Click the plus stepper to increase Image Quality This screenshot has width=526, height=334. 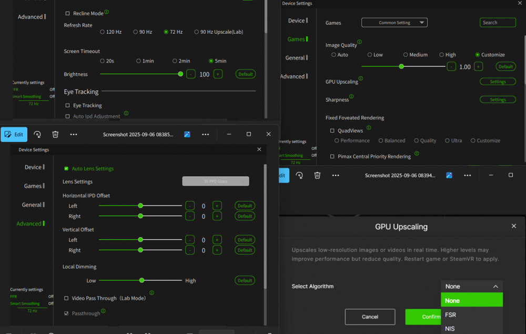click(x=478, y=66)
